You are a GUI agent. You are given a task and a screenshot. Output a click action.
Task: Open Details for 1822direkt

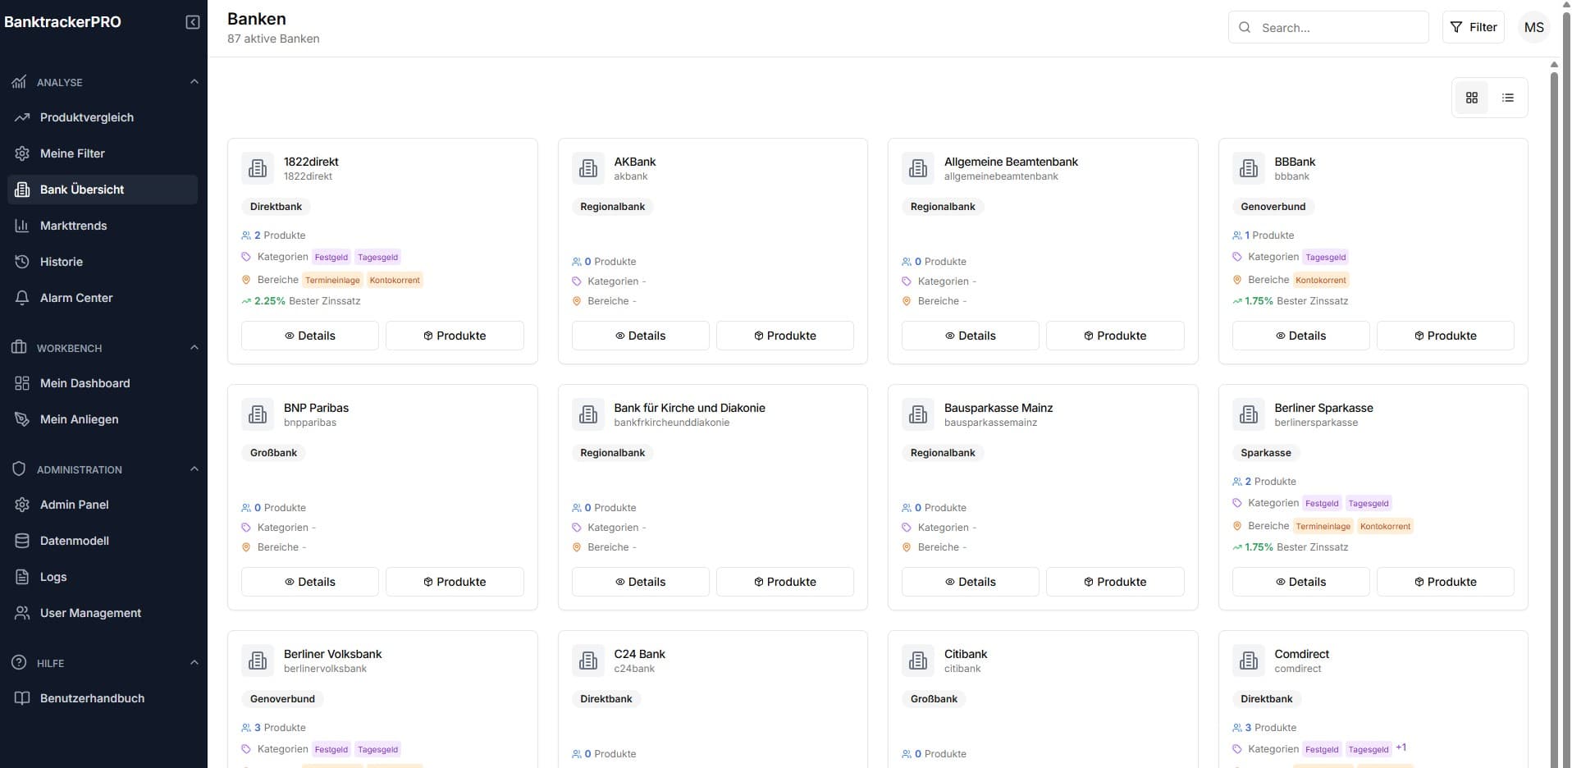tap(310, 336)
